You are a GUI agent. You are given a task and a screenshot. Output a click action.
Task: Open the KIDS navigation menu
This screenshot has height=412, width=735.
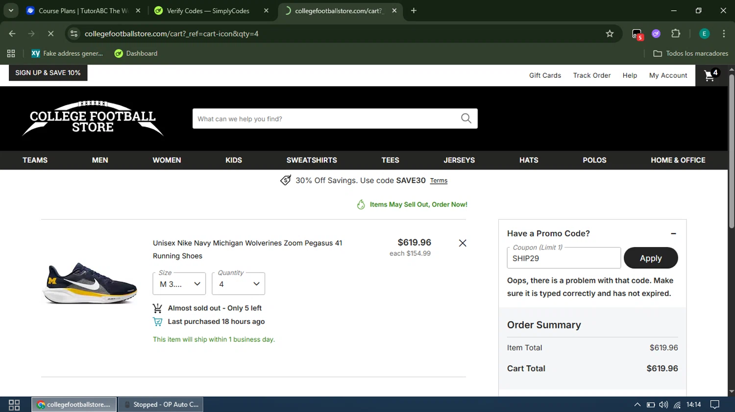234,160
